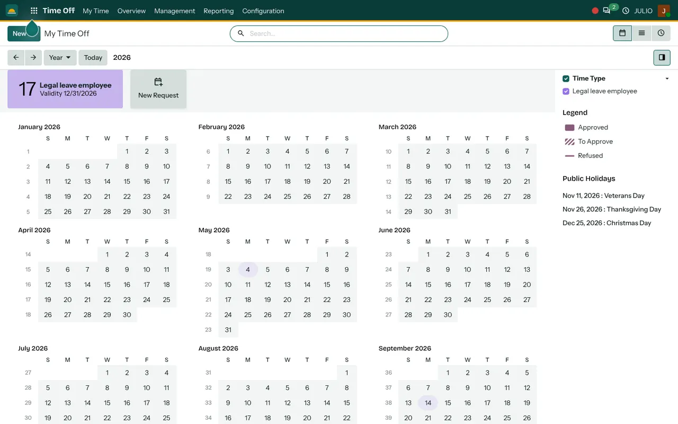Open the apps grid menu icon
The image size is (678, 424).
point(34,11)
